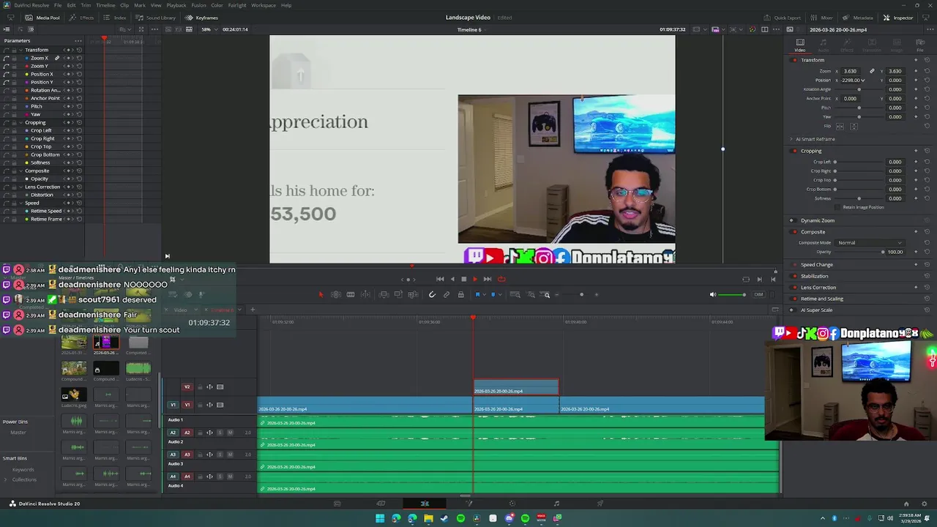The height and width of the screenshot is (527, 937).
Task: Enable the Dynamic Zoom switch
Action: (x=791, y=220)
